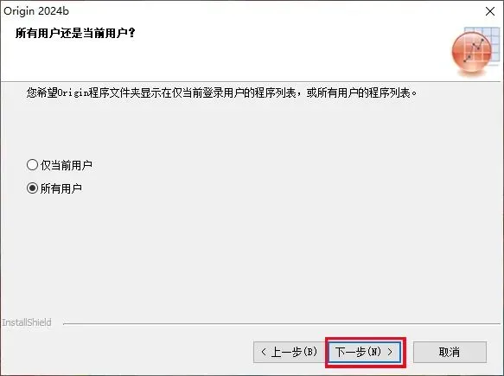Screen dimensions: 504x376
Task: Select the 所有用户 radio button
Action: pos(32,188)
